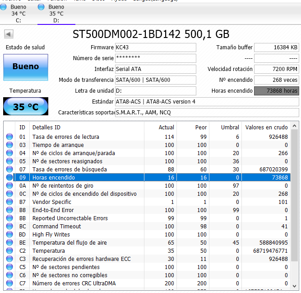Screen dimensions: 301x293
Task: Click the 35 °C temperature indicator
Action: (25, 107)
